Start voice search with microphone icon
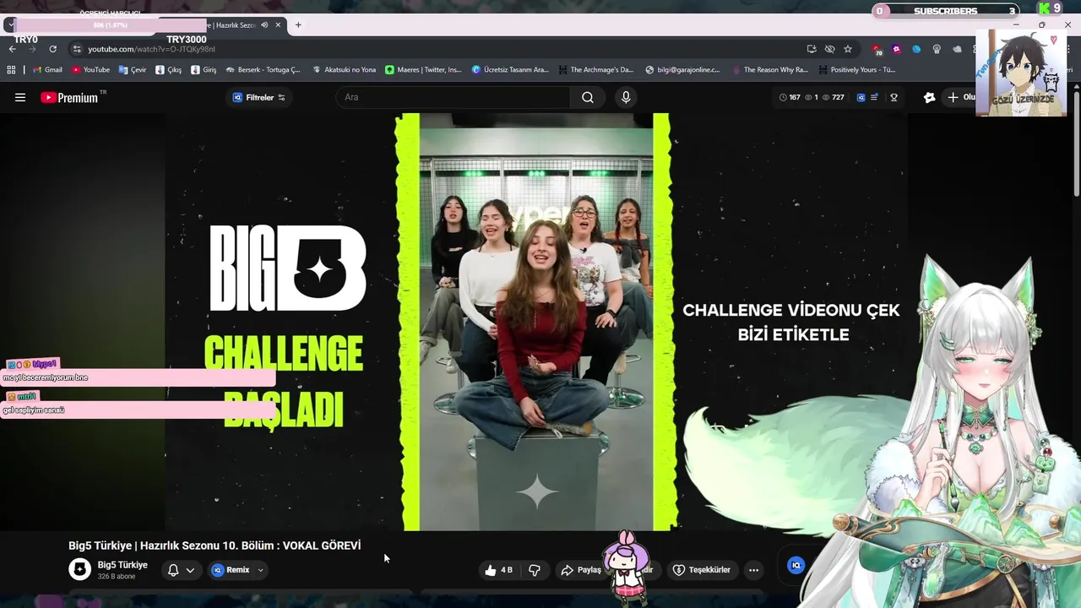This screenshot has width=1081, height=608. 626,97
